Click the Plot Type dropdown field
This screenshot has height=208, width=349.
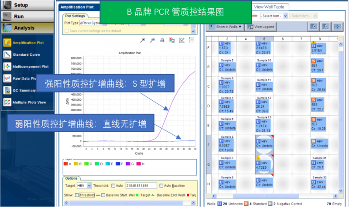click(93, 23)
